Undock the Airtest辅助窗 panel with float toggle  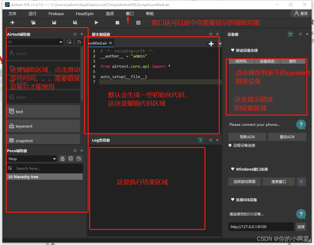[x=75, y=34]
